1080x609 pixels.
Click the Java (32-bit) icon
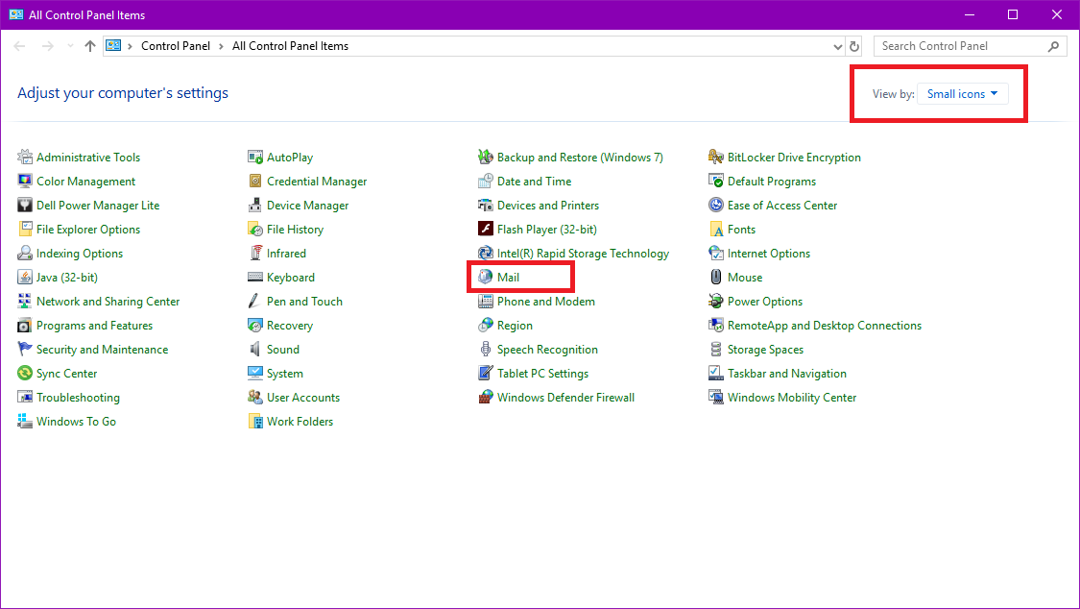coord(25,278)
